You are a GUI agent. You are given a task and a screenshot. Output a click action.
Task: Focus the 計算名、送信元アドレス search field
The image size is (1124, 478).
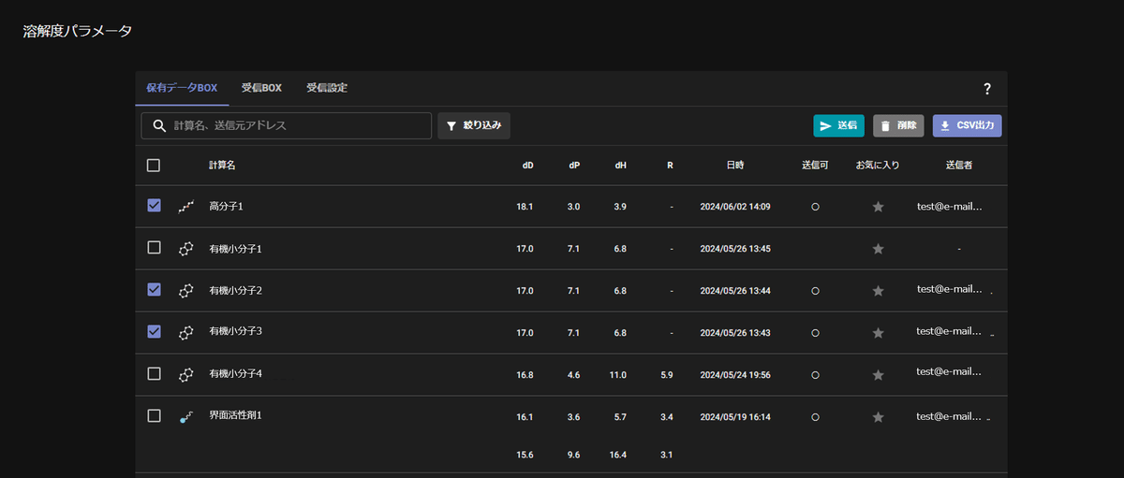pos(287,125)
